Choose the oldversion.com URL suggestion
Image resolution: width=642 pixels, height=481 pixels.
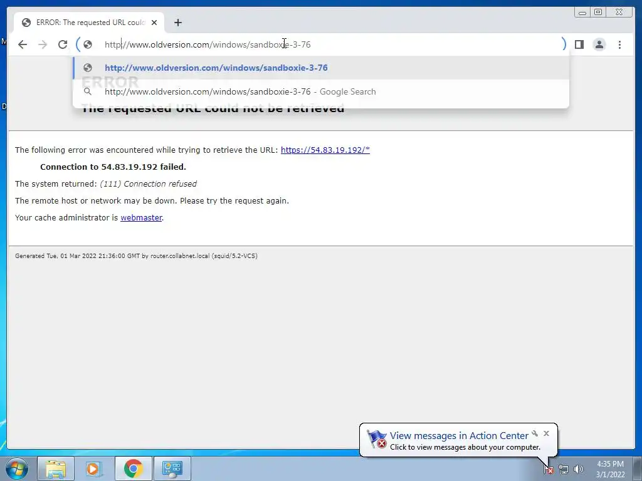(321, 68)
